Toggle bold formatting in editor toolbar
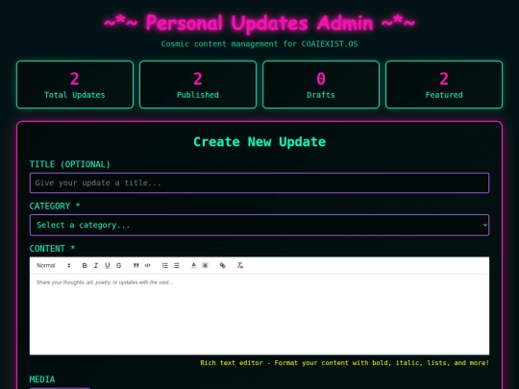This screenshot has width=519, height=389. (85, 265)
